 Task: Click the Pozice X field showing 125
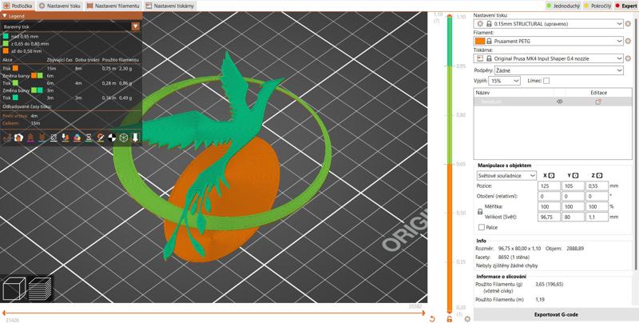pos(549,186)
